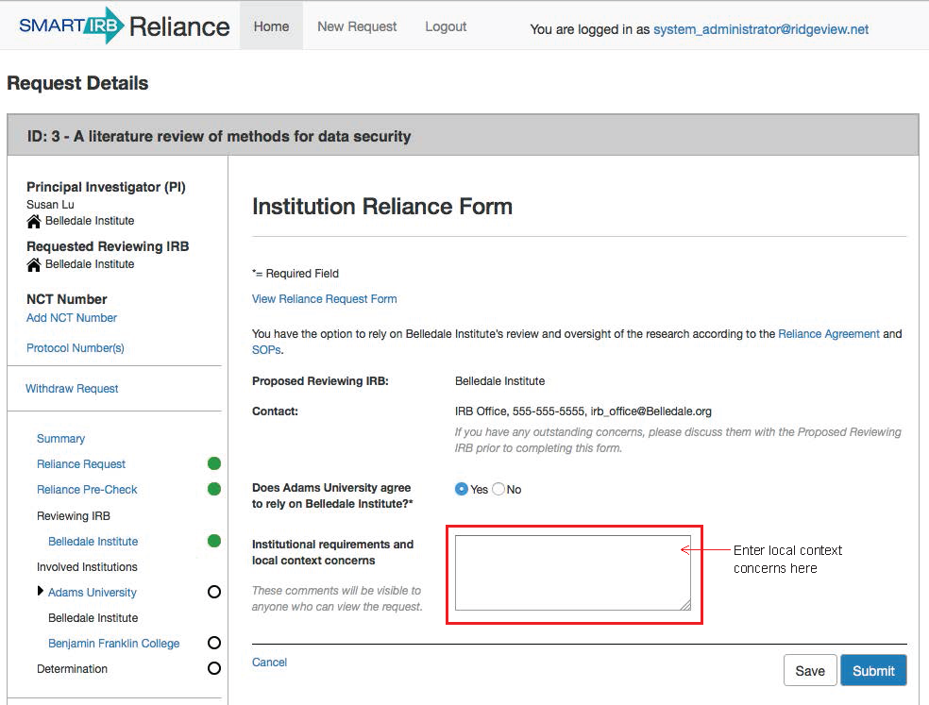The height and width of the screenshot is (705, 929).
Task: Open the SOPs link
Action: point(266,349)
